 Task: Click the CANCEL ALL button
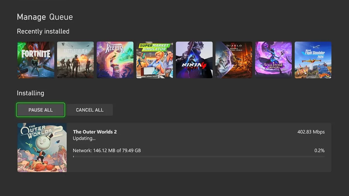coord(90,110)
